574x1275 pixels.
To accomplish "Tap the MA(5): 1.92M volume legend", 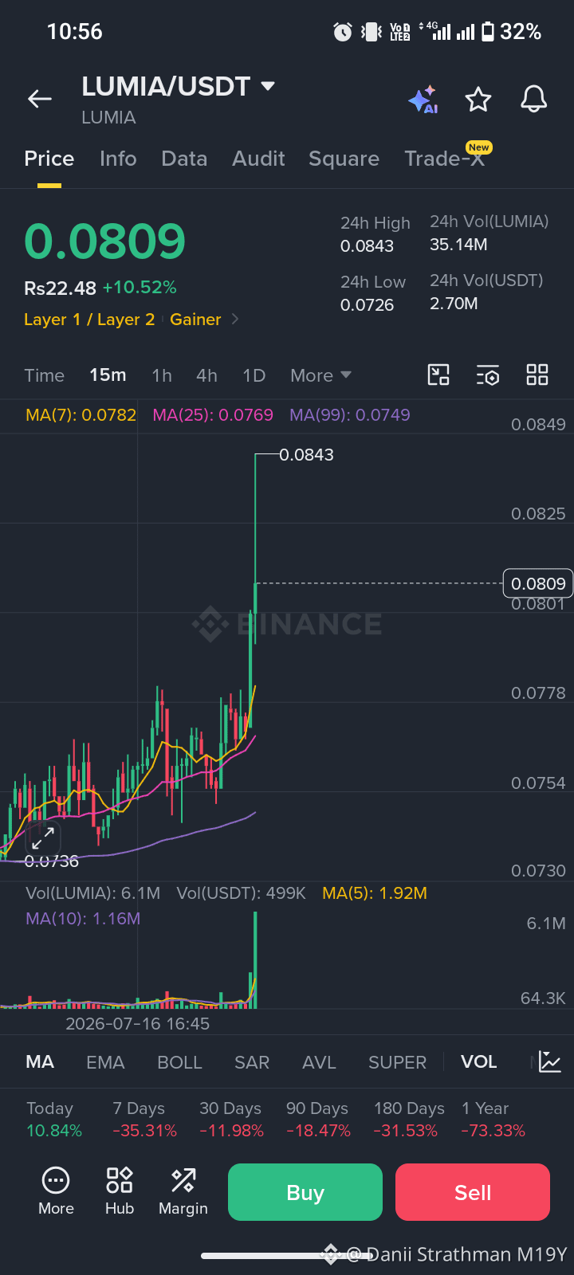I will (x=375, y=893).
